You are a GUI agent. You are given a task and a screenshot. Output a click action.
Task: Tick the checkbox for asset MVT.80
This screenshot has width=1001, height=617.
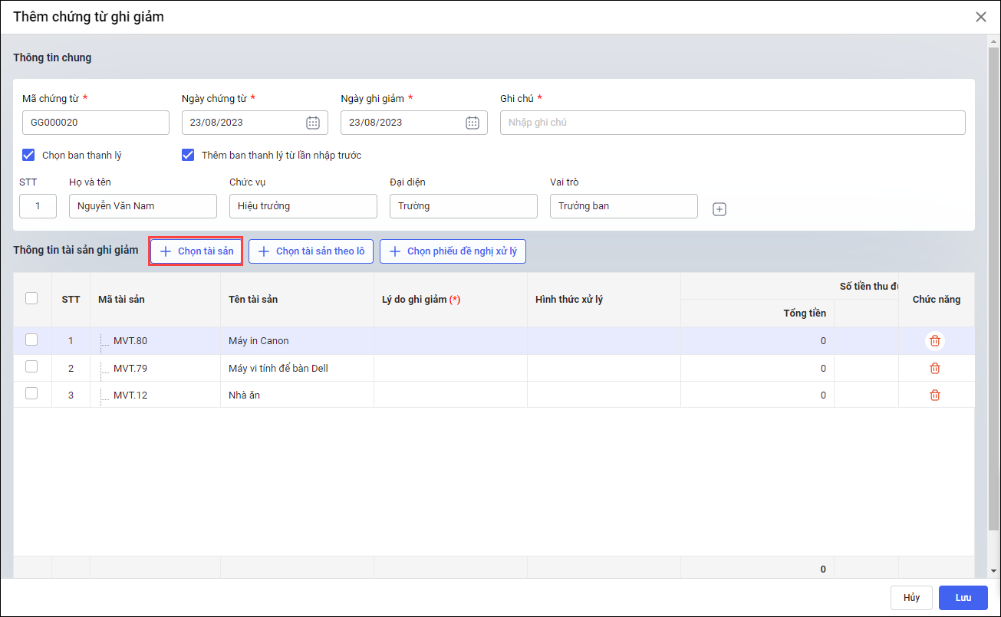coord(31,340)
